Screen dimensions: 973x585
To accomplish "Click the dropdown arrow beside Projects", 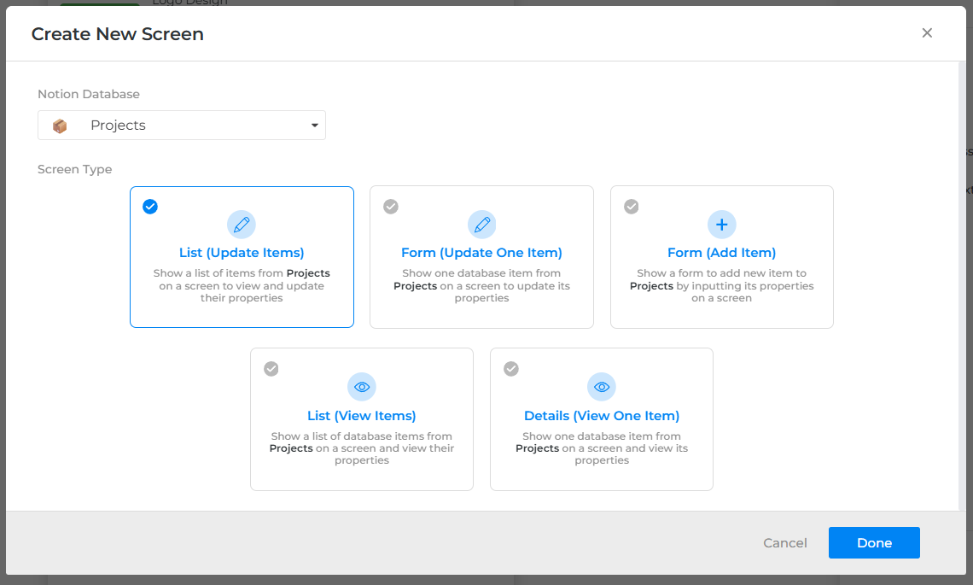I will [x=315, y=125].
